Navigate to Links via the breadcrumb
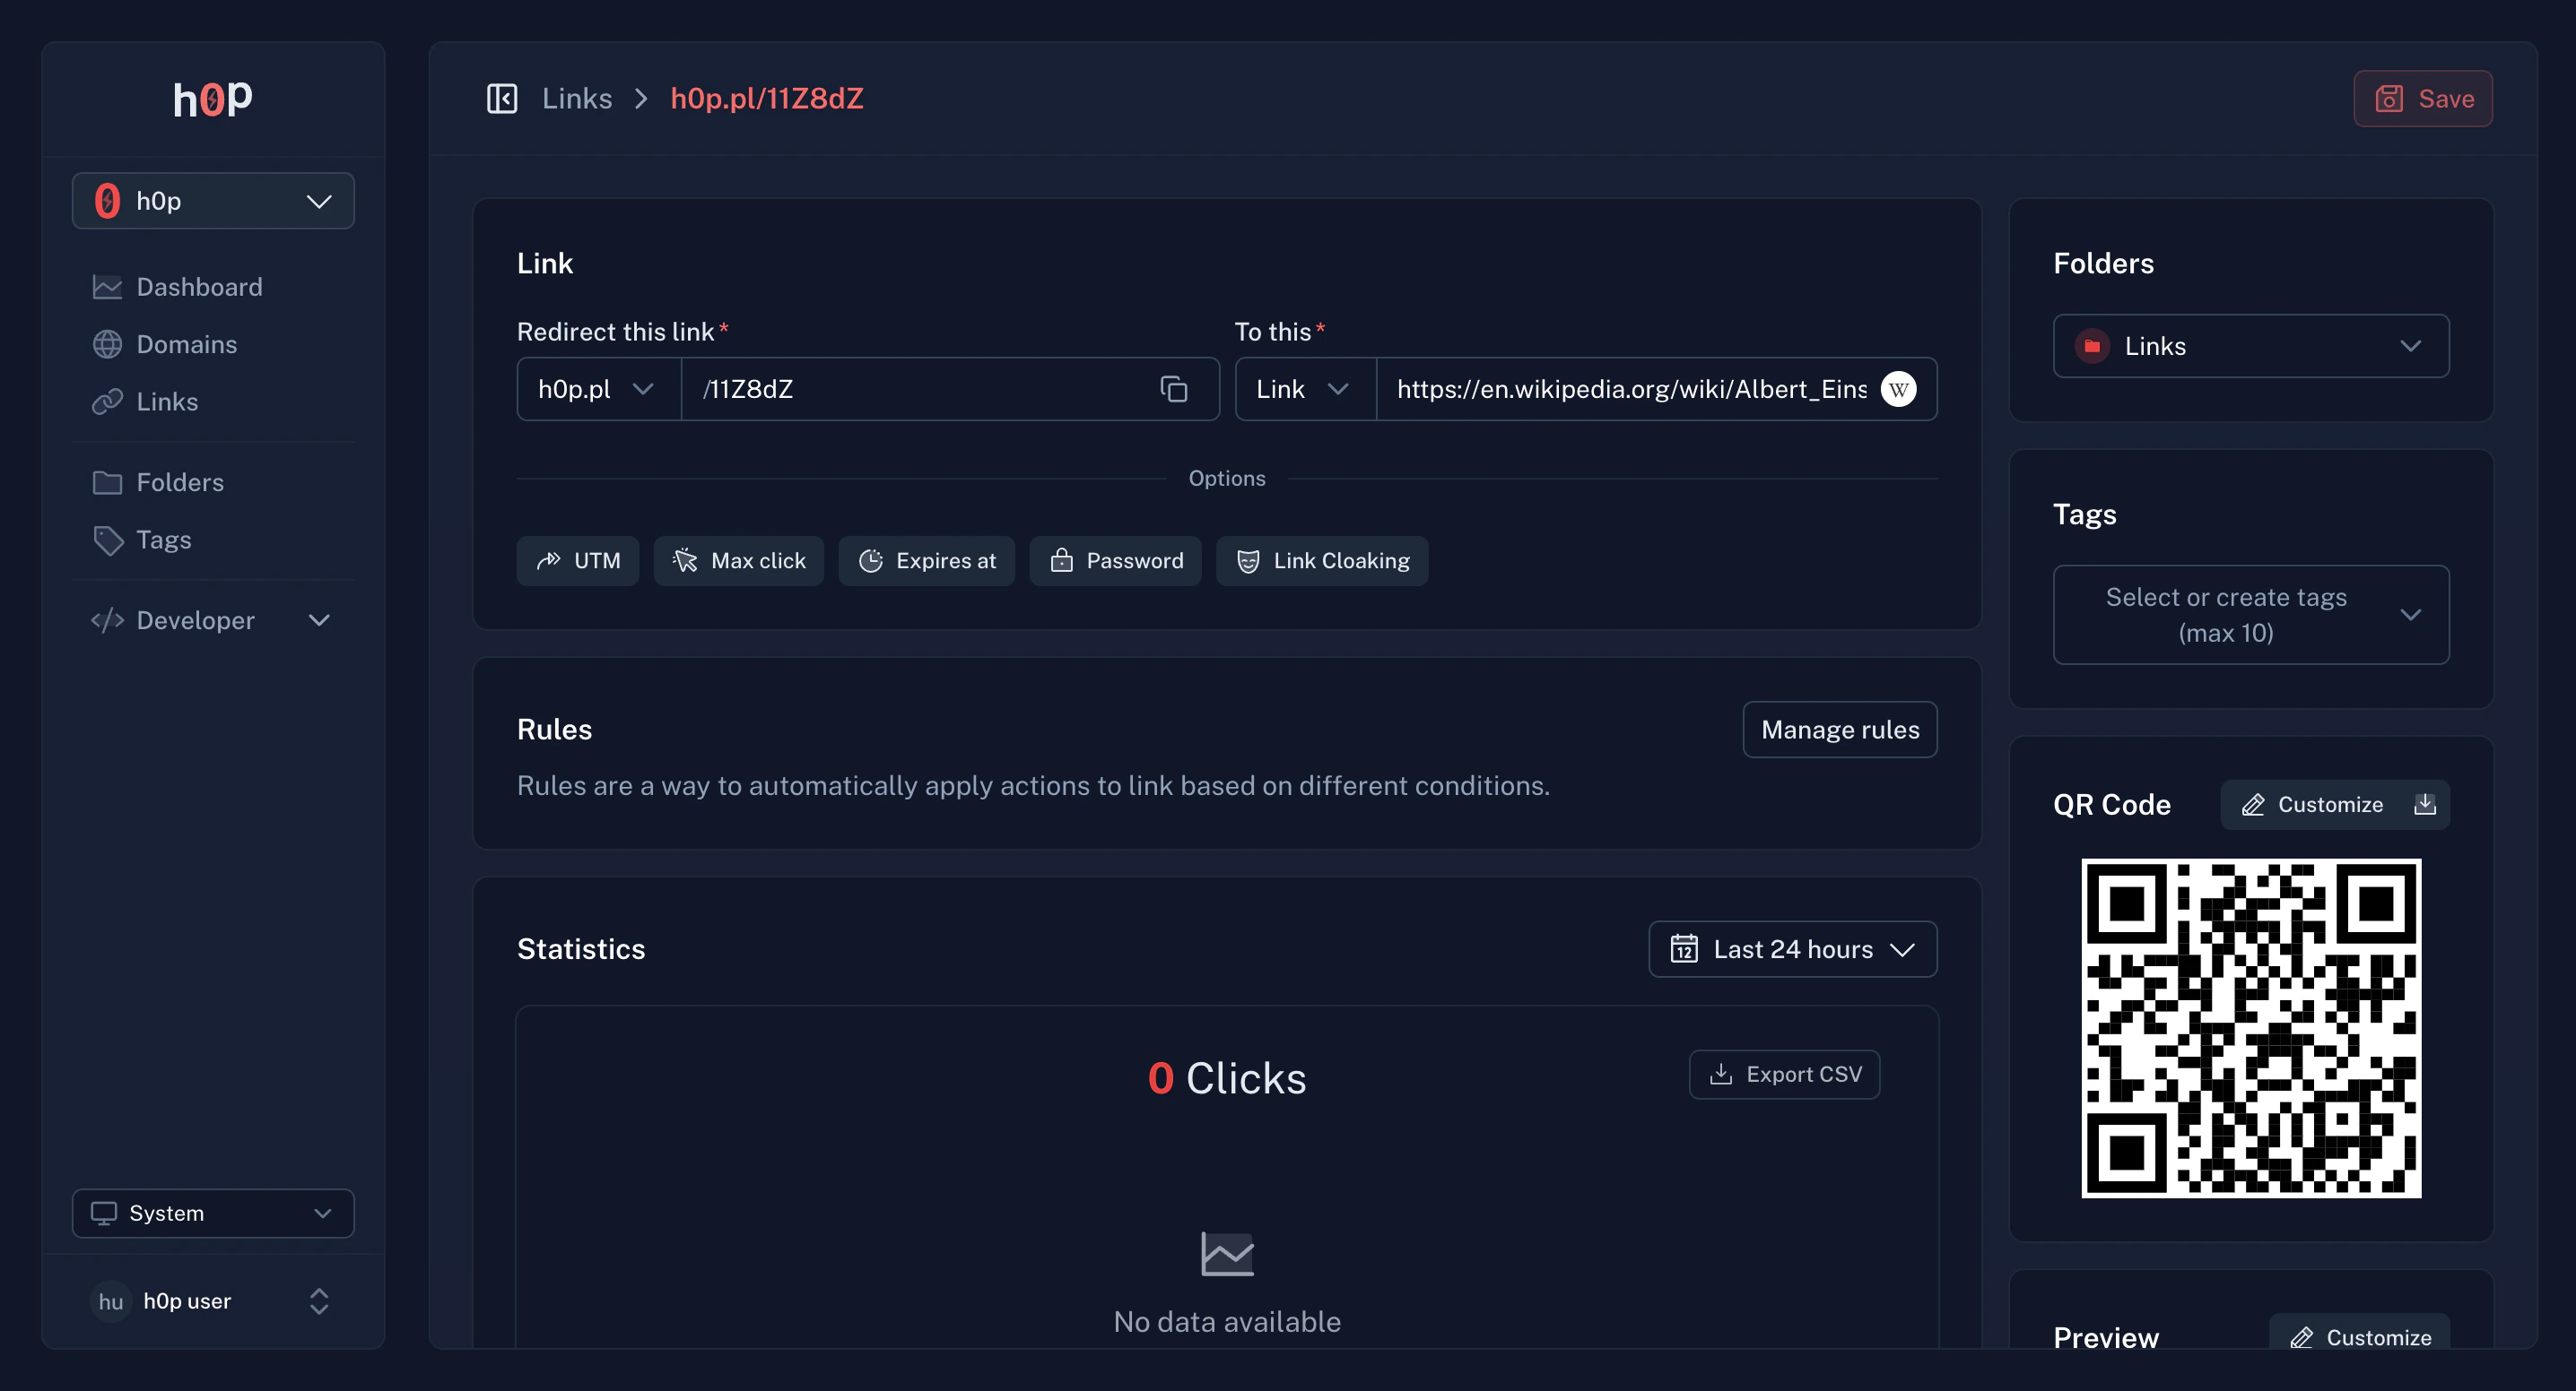The height and width of the screenshot is (1391, 2576). 577,98
